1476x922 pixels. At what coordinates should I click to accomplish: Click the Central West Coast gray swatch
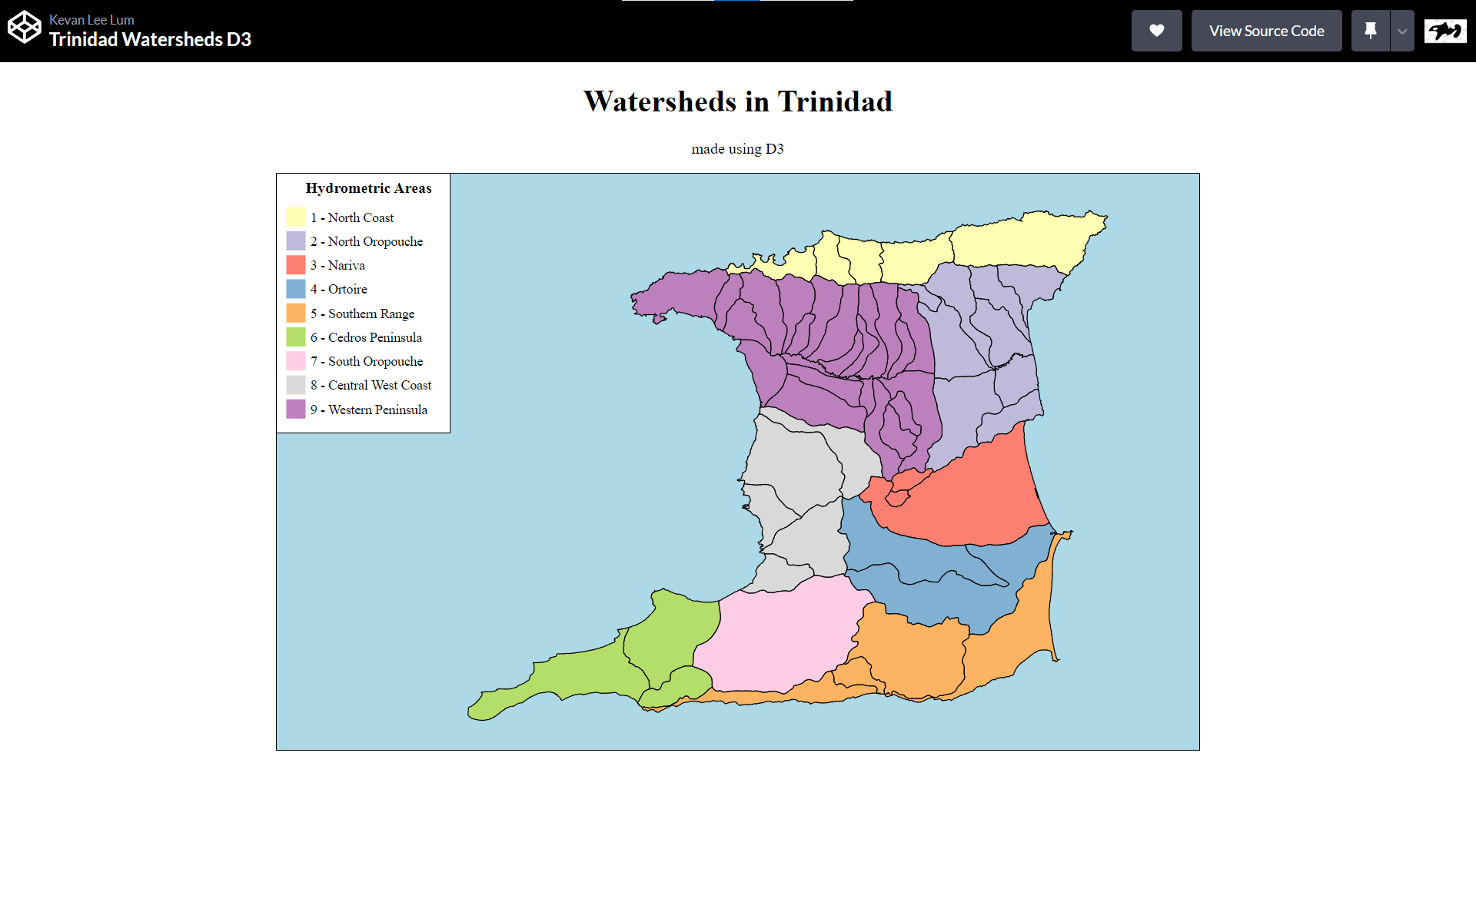[296, 384]
